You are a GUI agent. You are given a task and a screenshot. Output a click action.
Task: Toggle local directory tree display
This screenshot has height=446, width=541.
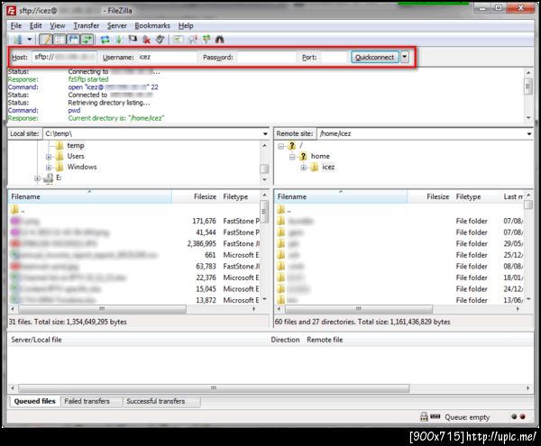coord(60,40)
